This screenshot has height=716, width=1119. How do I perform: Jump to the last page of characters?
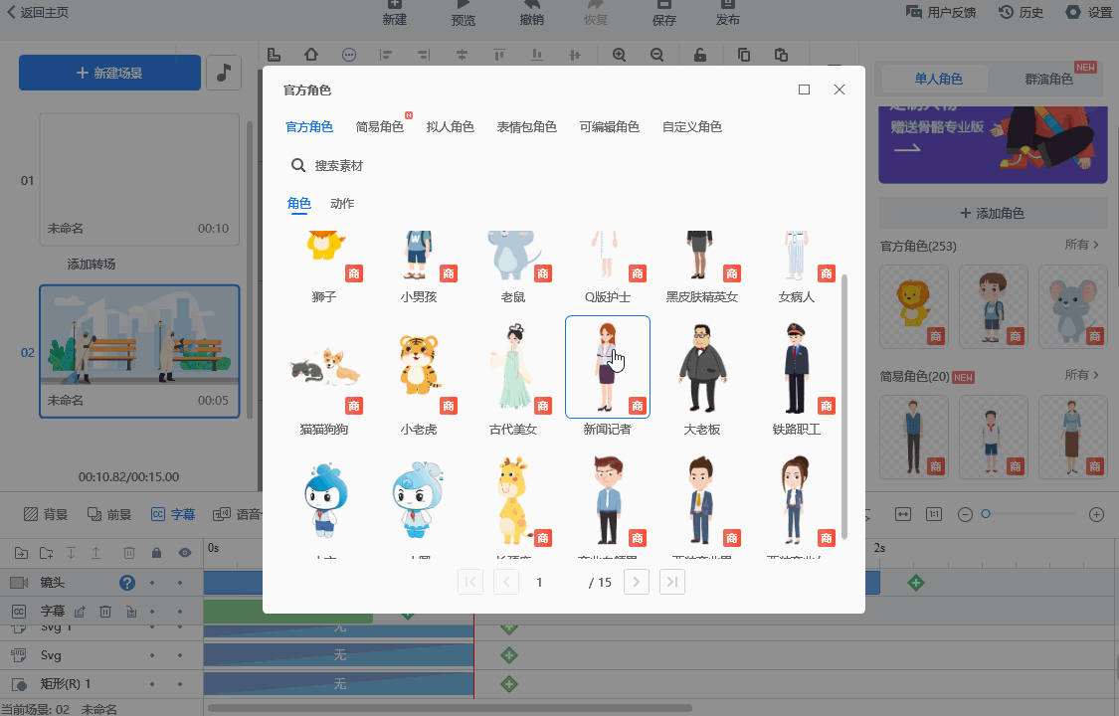pyautogui.click(x=672, y=582)
